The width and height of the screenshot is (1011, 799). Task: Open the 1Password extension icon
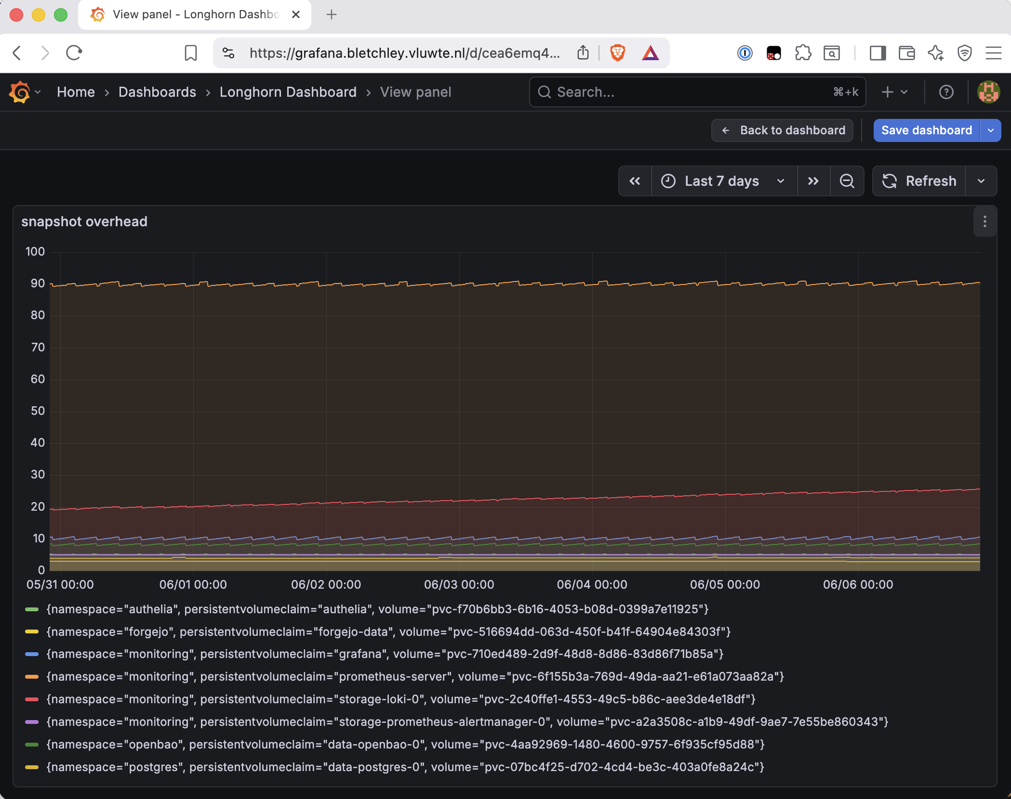[x=745, y=53]
